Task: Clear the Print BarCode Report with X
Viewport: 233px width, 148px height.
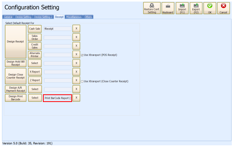Action: tap(76, 98)
